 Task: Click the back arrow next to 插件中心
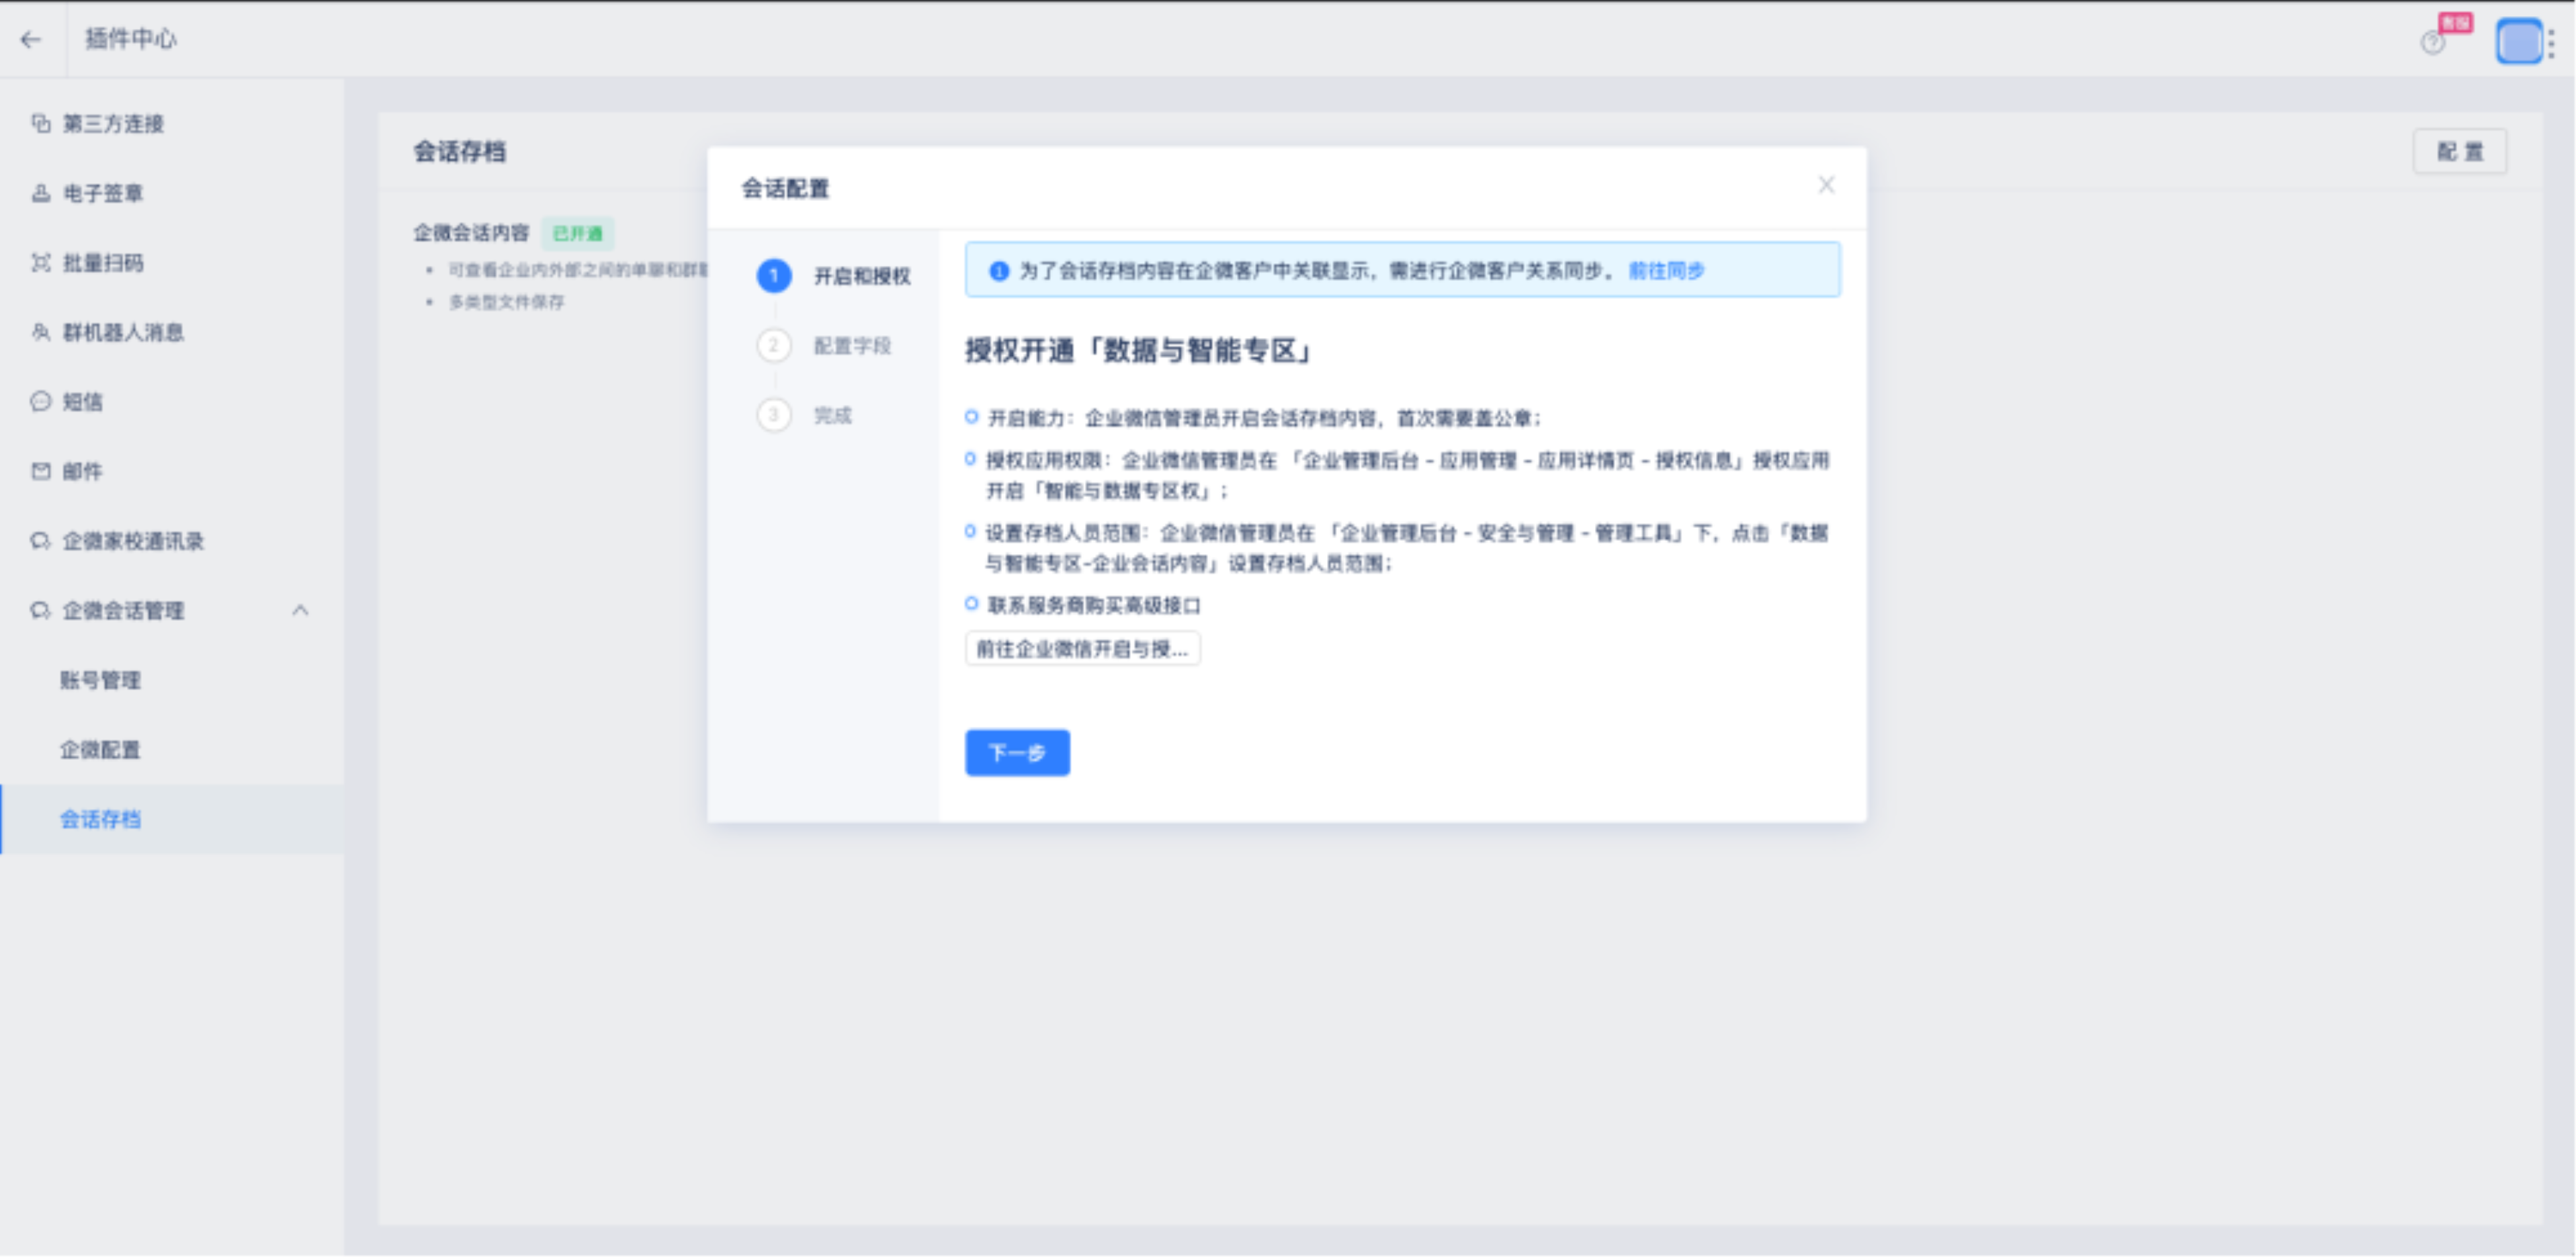[31, 39]
